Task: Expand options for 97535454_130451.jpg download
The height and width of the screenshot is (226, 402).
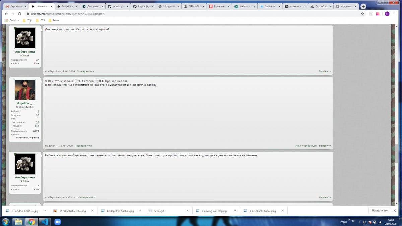Action: point(46,211)
